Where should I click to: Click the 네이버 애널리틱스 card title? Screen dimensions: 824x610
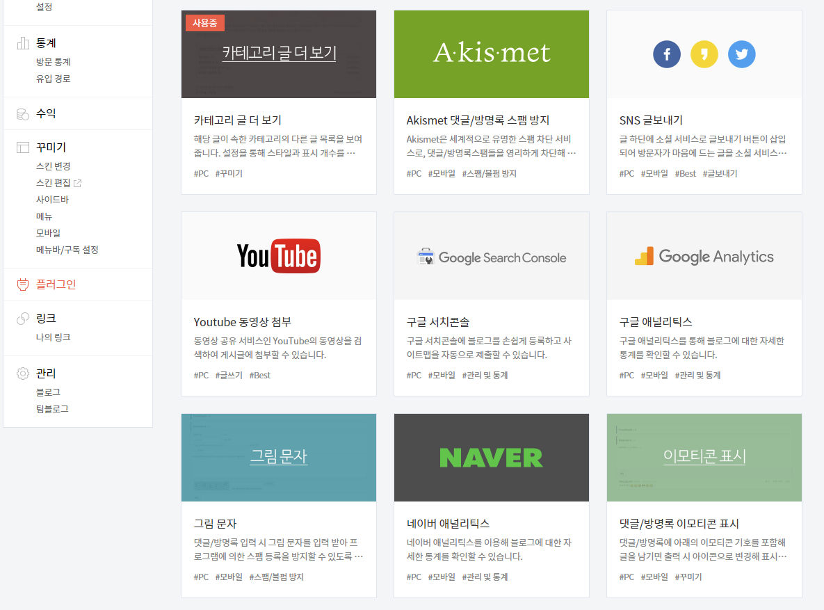449,524
